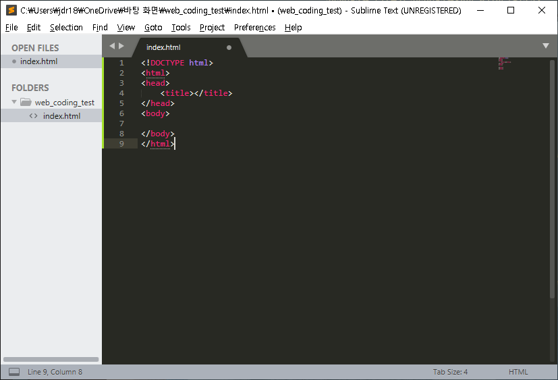
Task: Click the closing html tag on line 9
Action: pyautogui.click(x=158, y=144)
